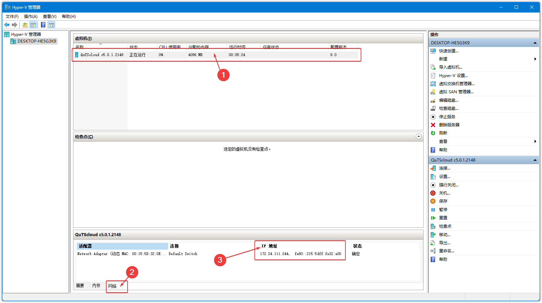Image resolution: width=542 pixels, height=303 pixels.
Task: Click 检查点 action in the 操作 pane
Action: tap(445, 226)
